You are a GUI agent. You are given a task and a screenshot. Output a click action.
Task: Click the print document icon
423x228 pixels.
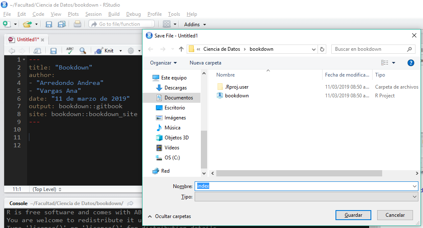(77, 24)
